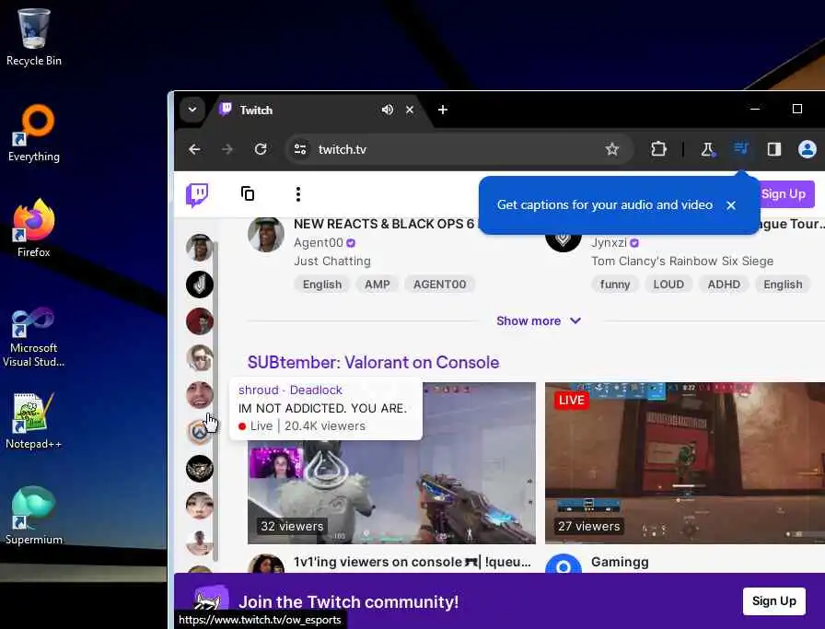This screenshot has height=629, width=825.
Task: Launch the Notepad++ desktop shortcut
Action: (34, 421)
